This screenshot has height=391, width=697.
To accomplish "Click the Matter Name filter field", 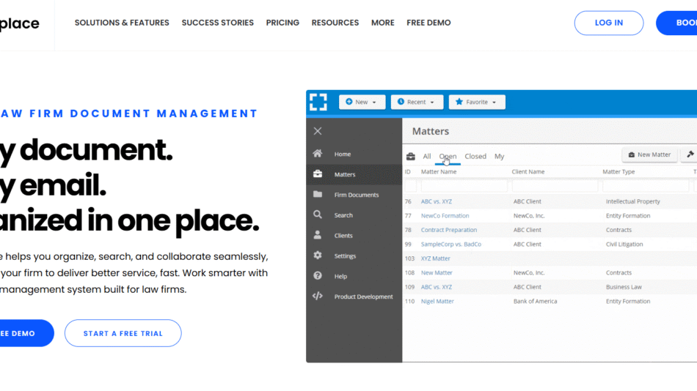I will pos(464,186).
